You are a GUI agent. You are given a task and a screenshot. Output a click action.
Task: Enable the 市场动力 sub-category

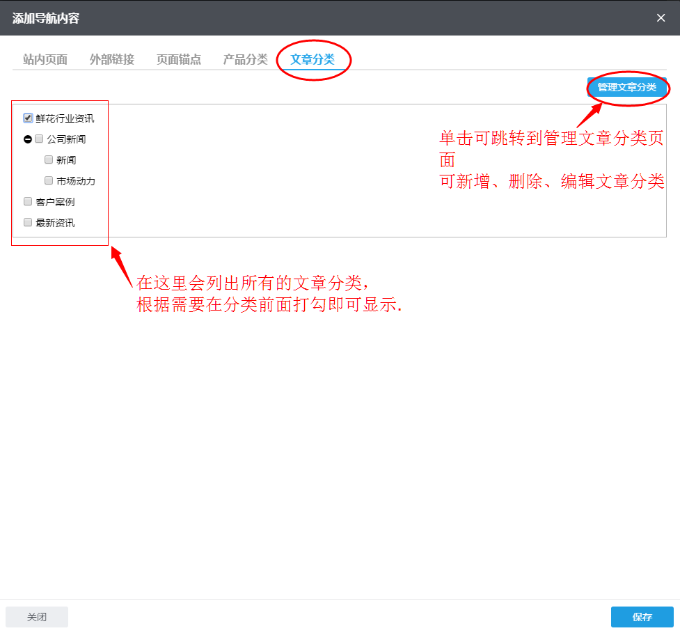tap(48, 180)
